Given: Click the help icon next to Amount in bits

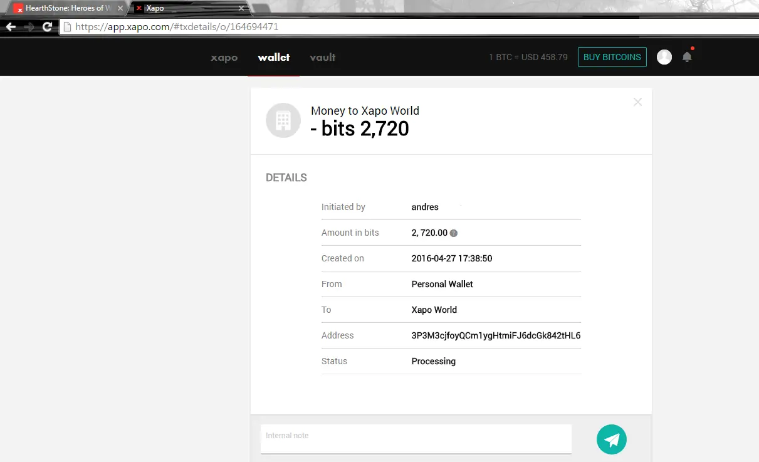Looking at the screenshot, I should pyautogui.click(x=454, y=233).
